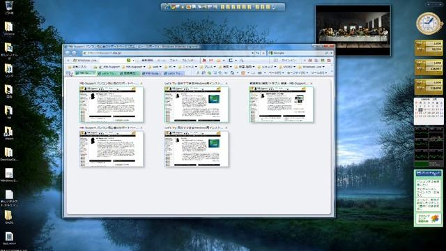
Task: Open the Quick Tabs button beside tabs
Action: (x=70, y=73)
